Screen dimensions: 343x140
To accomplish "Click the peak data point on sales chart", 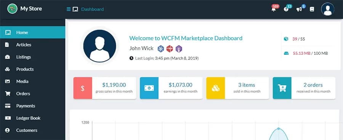I will pos(278,129).
